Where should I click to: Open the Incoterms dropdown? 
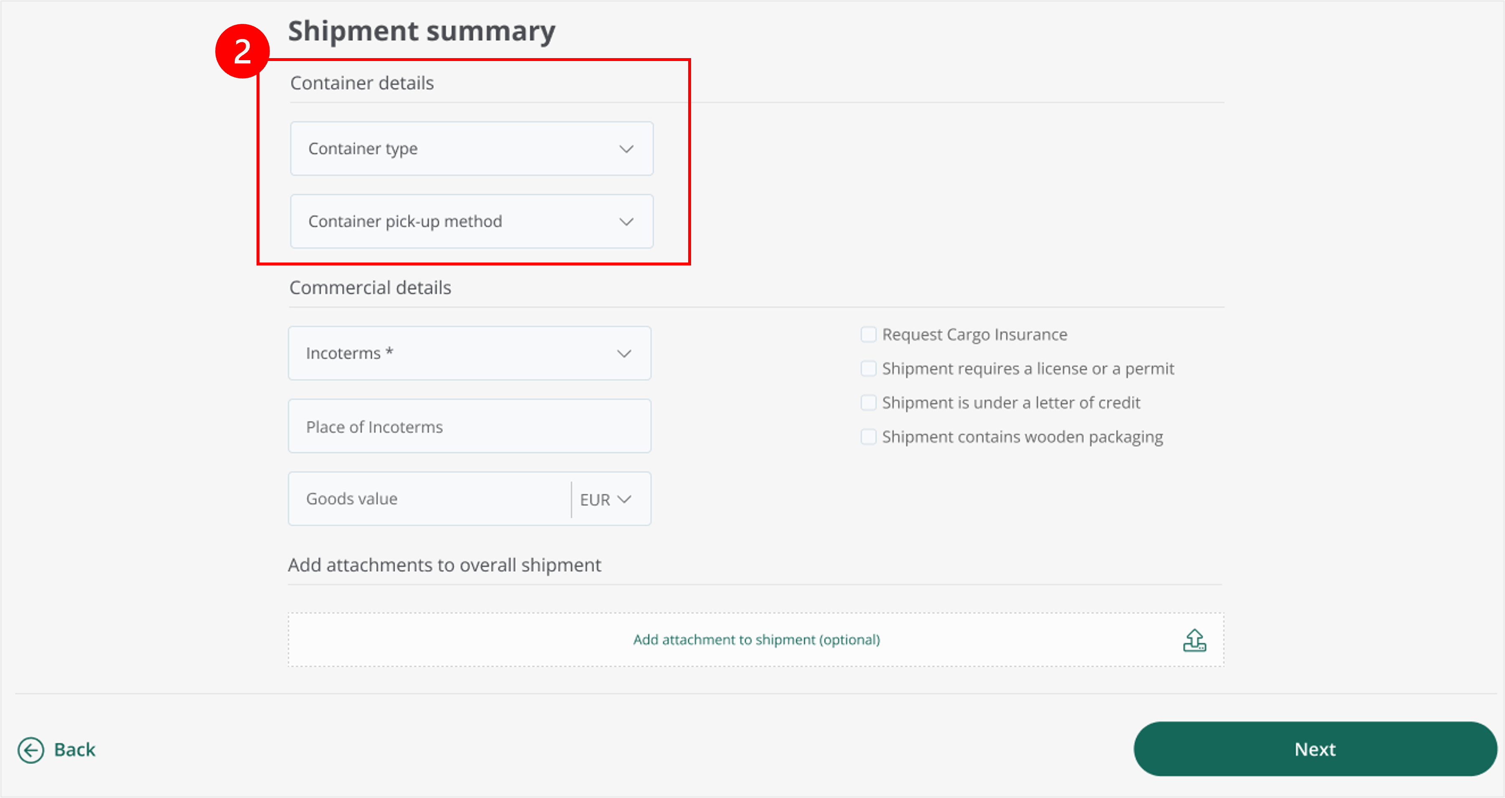point(469,353)
